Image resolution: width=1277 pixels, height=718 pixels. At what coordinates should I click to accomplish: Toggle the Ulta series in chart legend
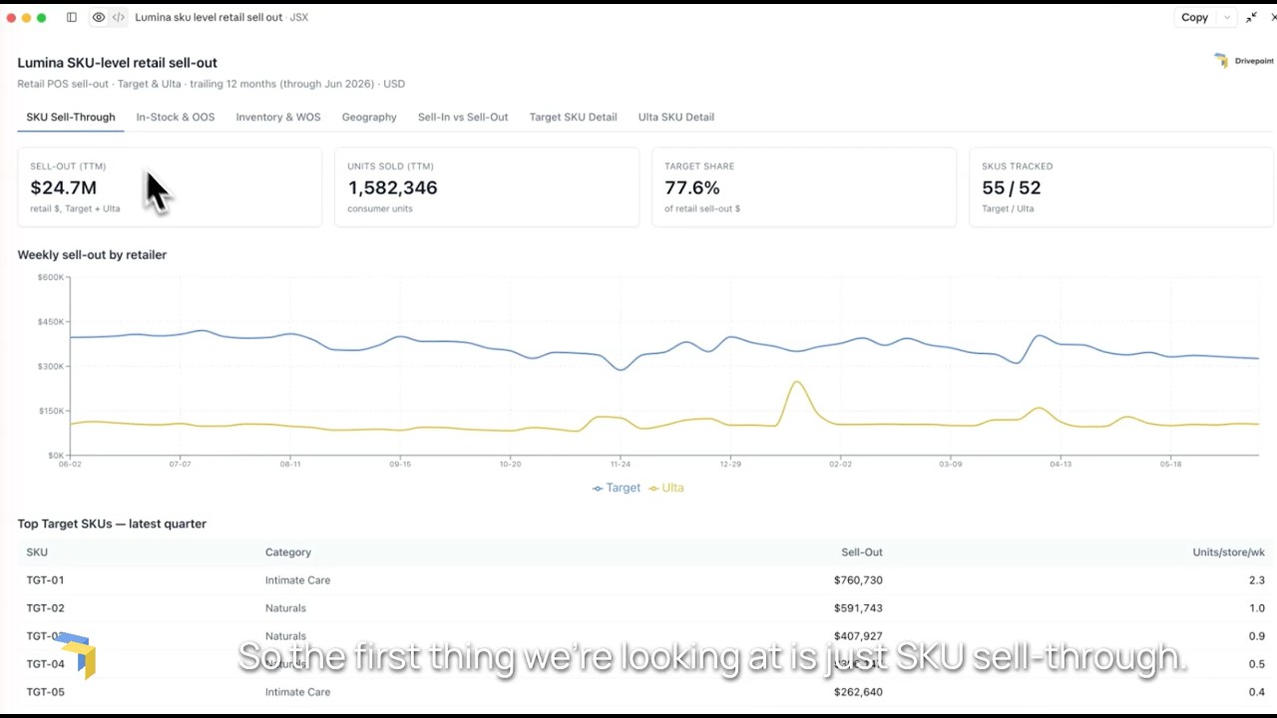[666, 488]
